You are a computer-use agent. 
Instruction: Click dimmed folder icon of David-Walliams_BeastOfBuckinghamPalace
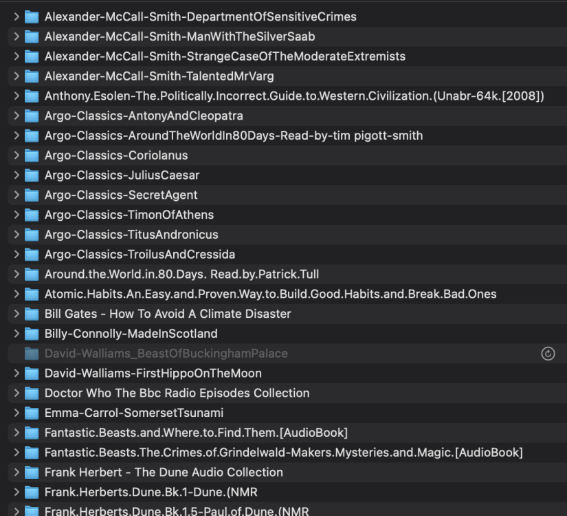tap(32, 354)
